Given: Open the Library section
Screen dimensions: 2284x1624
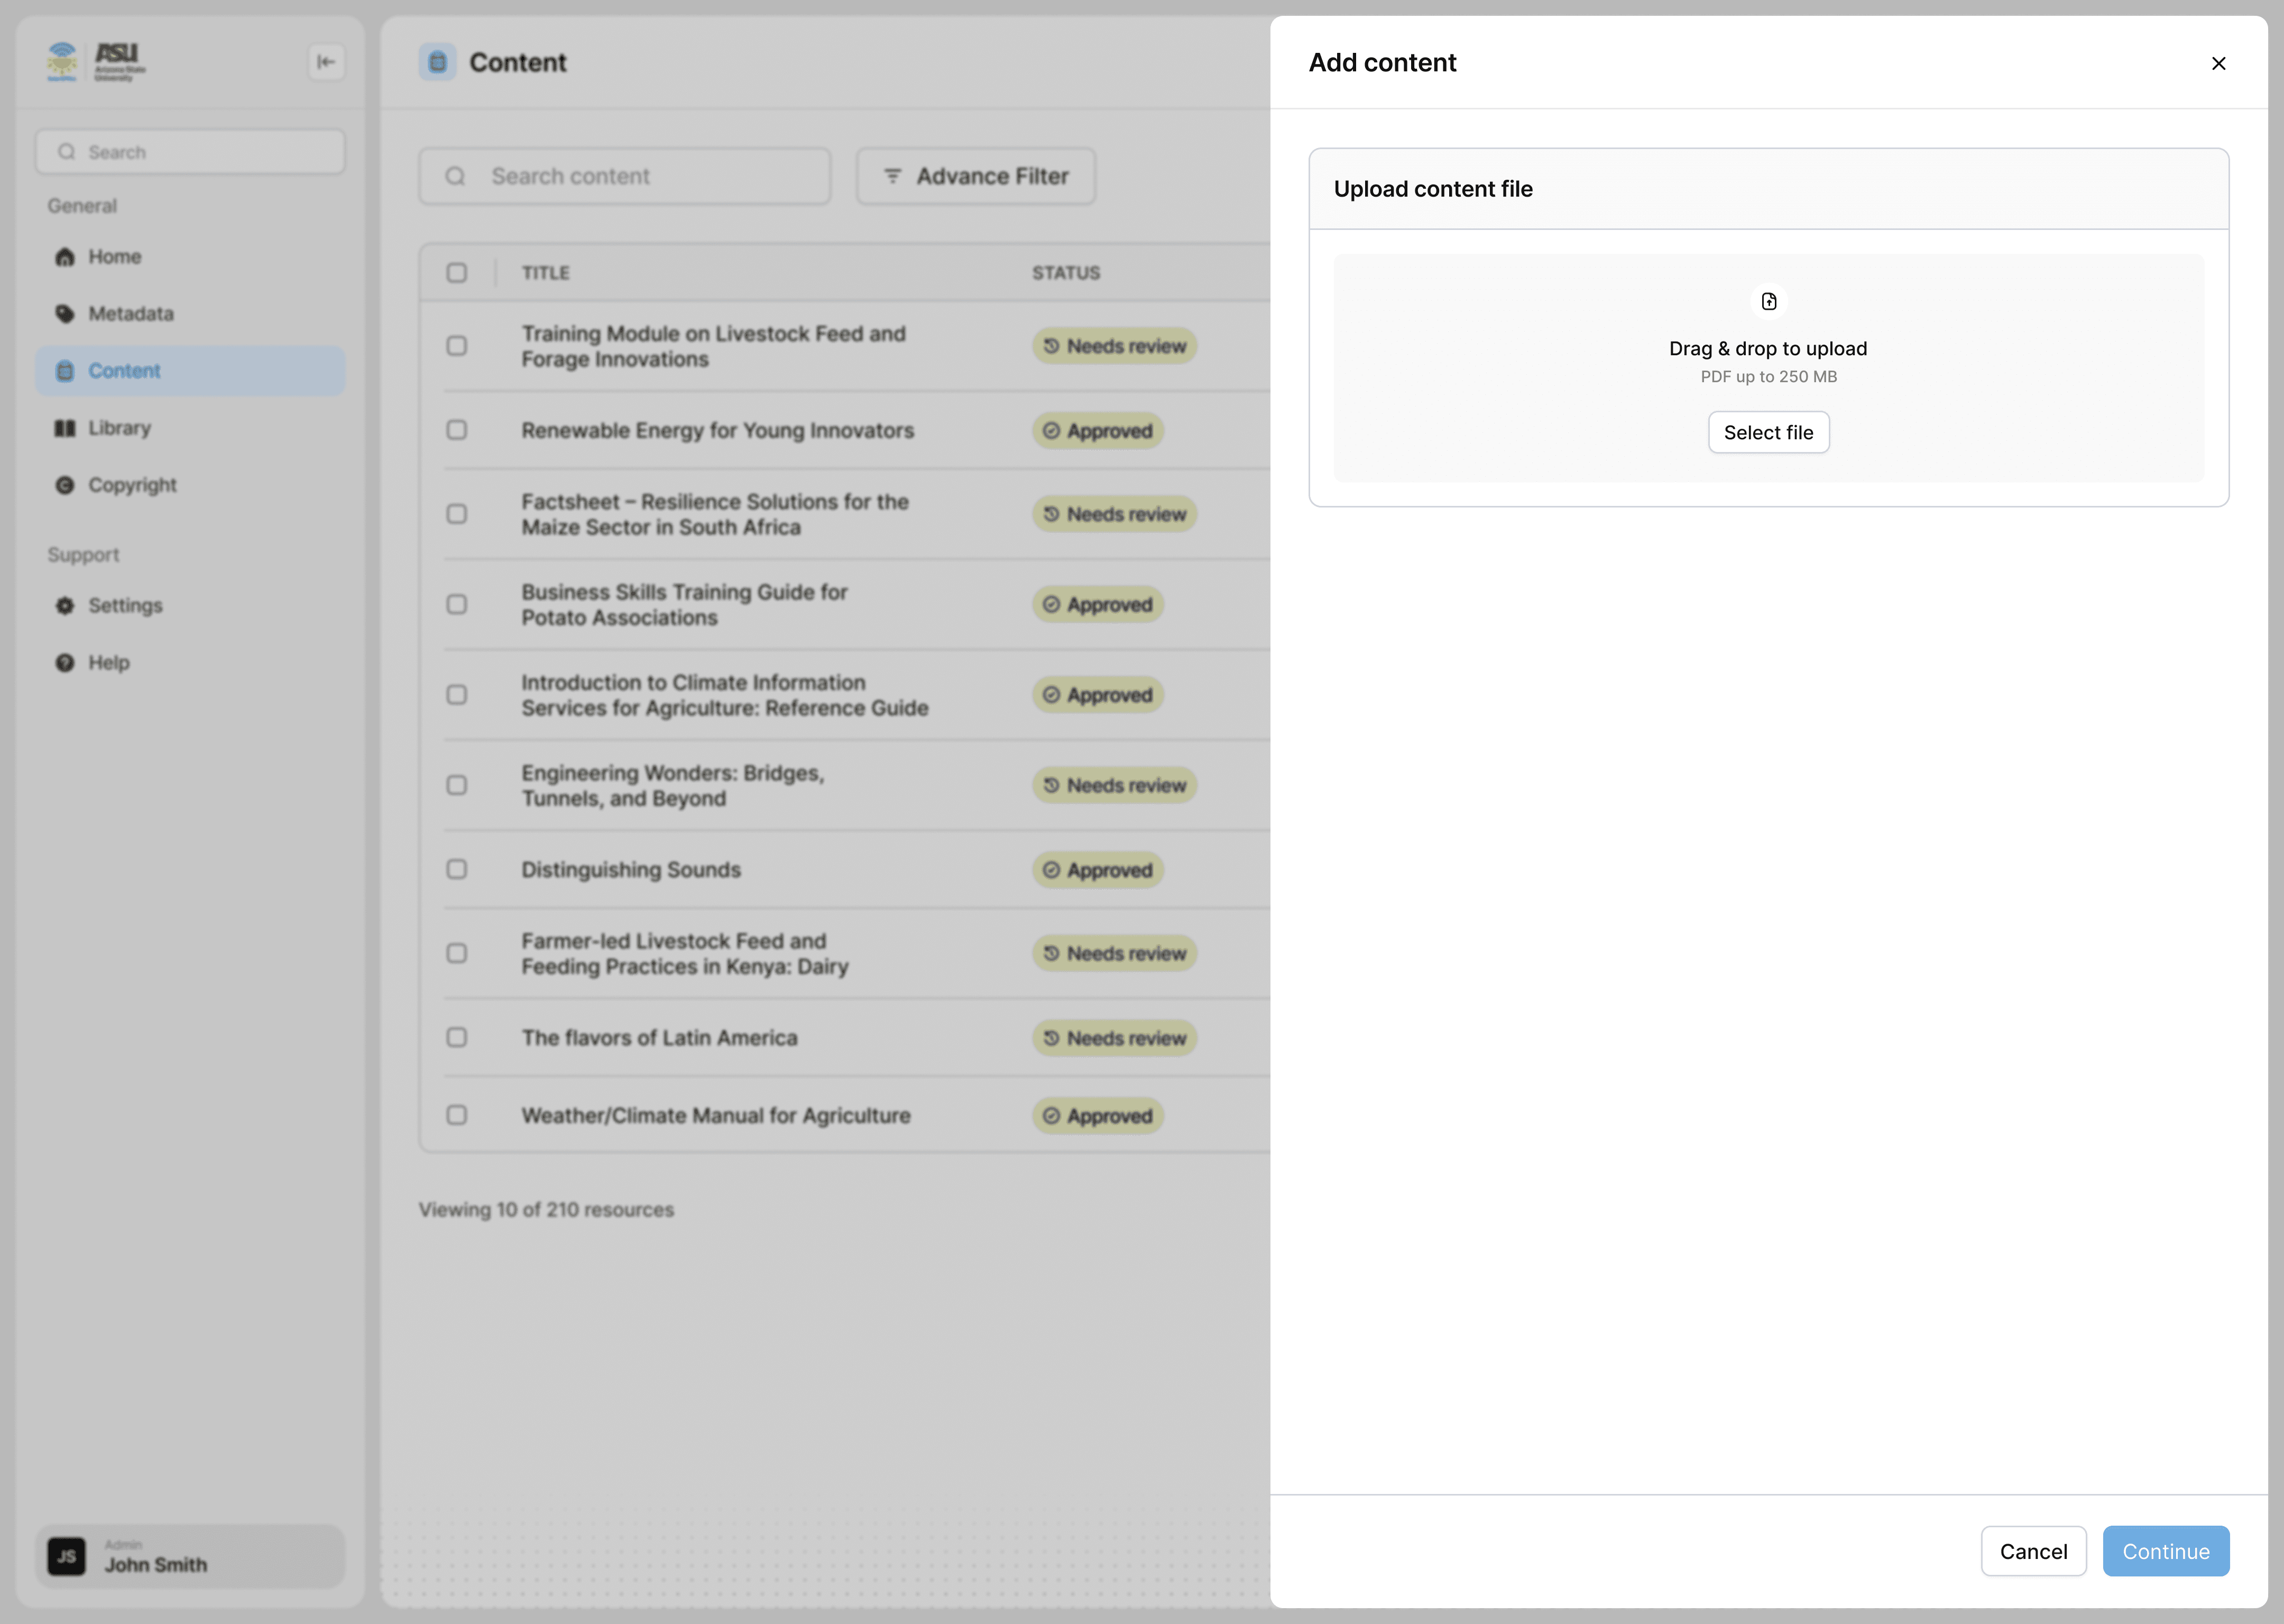Looking at the screenshot, I should pyautogui.click(x=119, y=428).
